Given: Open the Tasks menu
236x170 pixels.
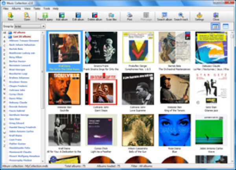Looking at the screenshot, I should tap(37, 9).
